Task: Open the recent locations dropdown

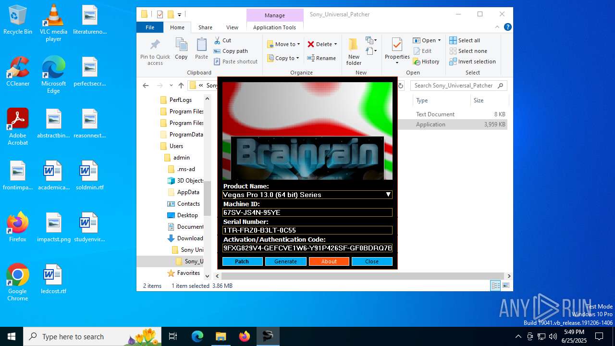Action: [x=171, y=86]
